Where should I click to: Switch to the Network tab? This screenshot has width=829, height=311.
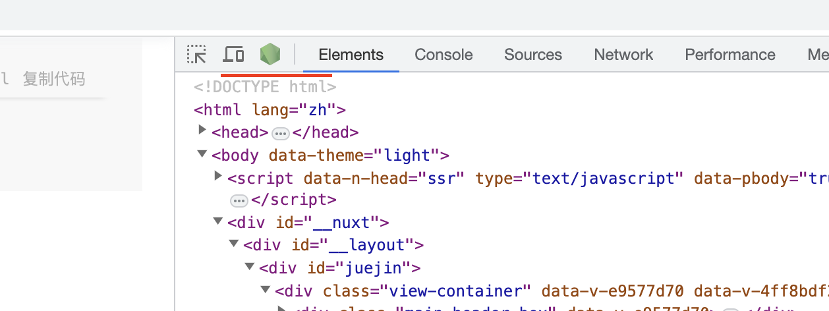[623, 55]
